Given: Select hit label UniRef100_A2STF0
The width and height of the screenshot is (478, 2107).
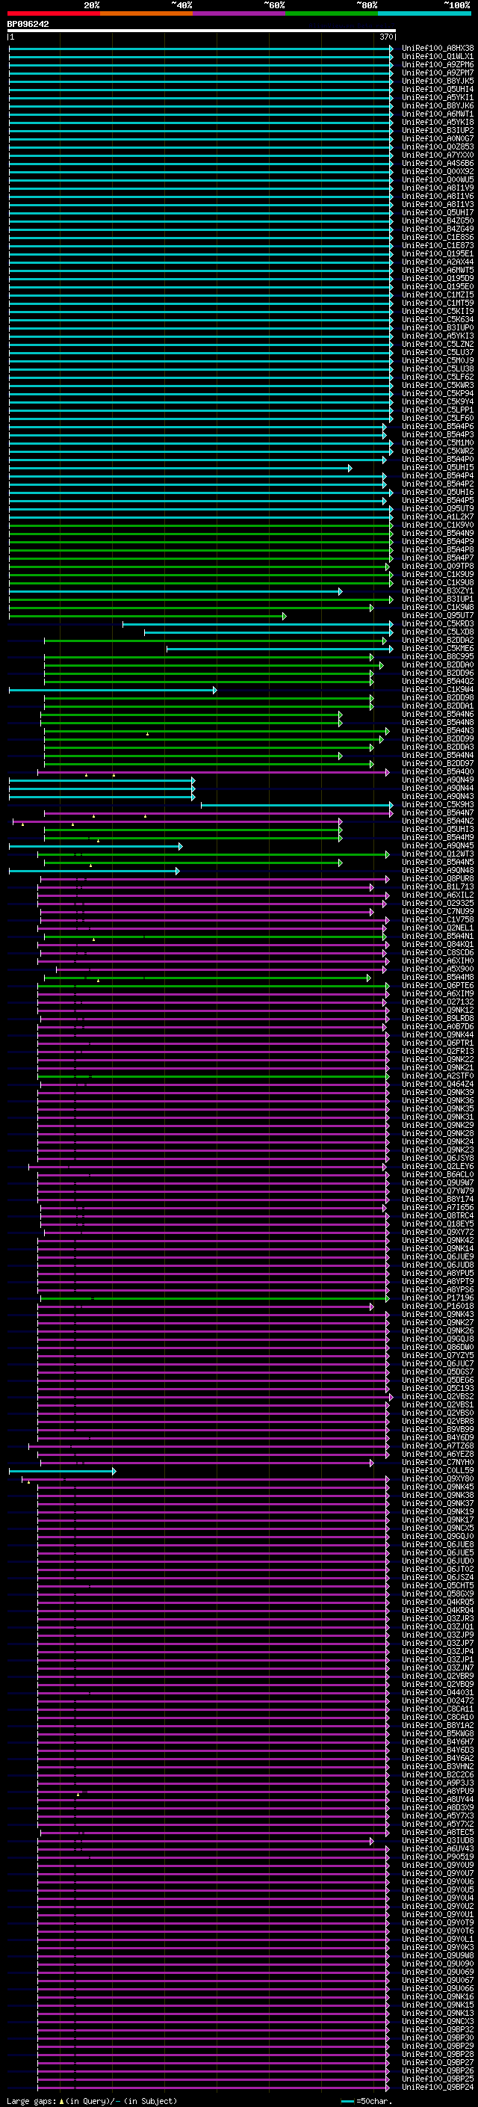Looking at the screenshot, I should click(x=438, y=1076).
